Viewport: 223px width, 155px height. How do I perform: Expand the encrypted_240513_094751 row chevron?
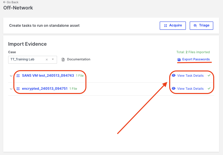(x=11, y=89)
